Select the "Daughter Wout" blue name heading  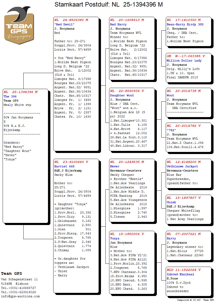click(x=122, y=95)
